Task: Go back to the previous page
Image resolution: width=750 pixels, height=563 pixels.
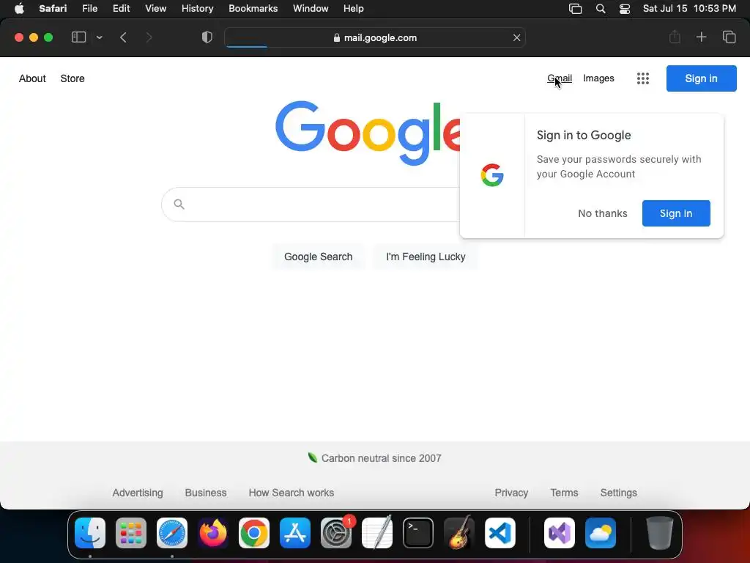Action: point(123,37)
